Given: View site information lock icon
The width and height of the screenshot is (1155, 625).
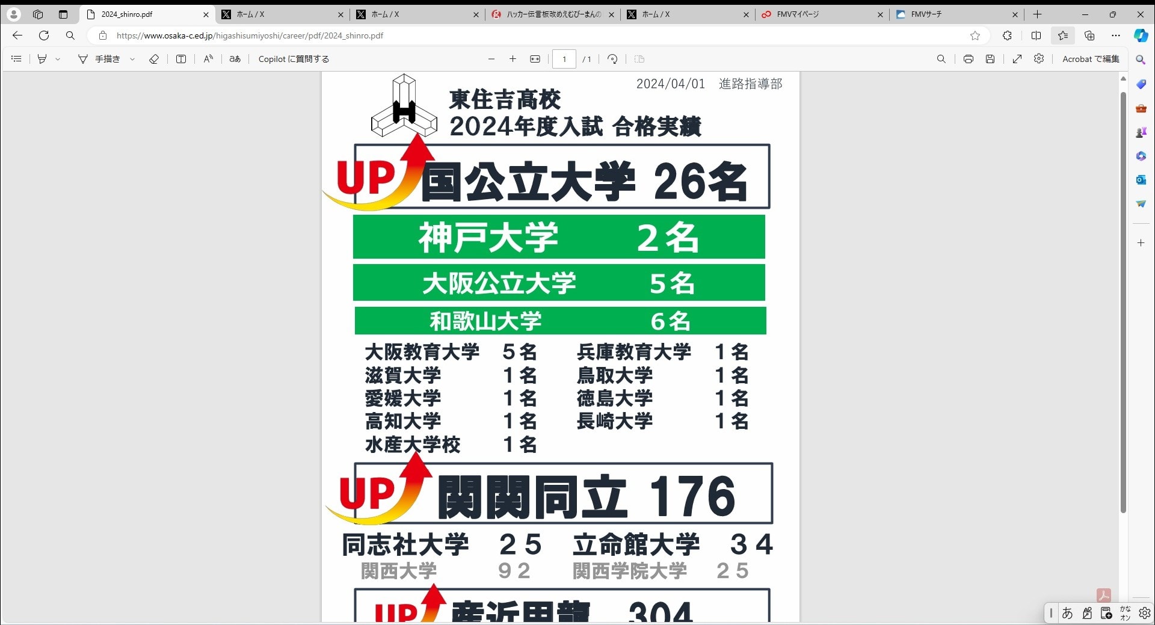Looking at the screenshot, I should pos(103,35).
